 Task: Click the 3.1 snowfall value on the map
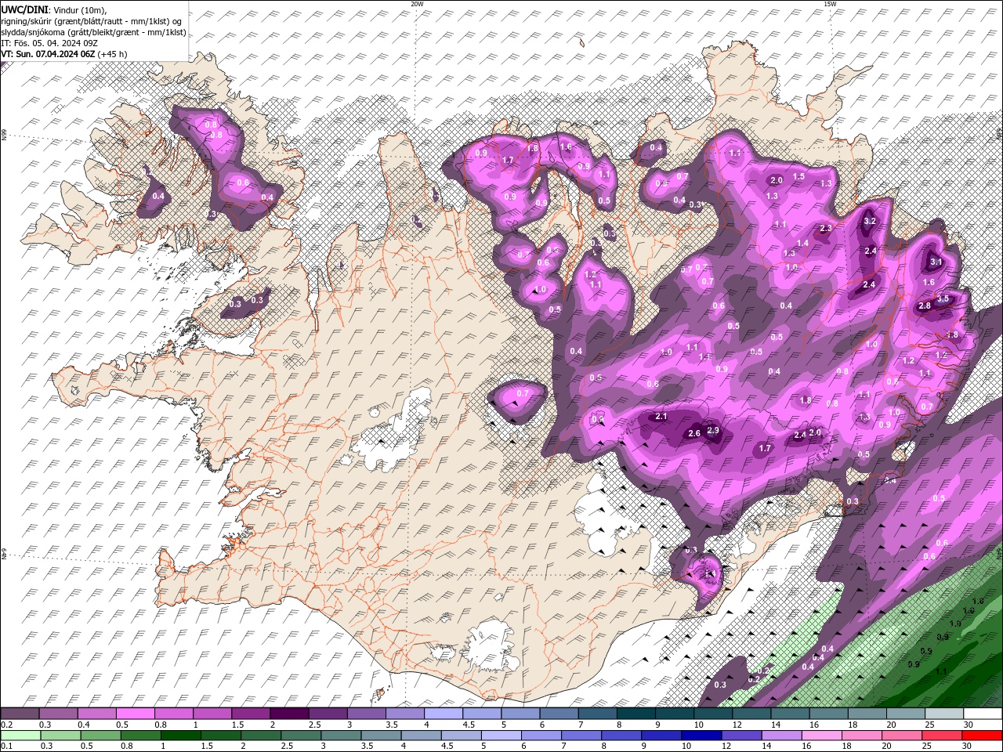tap(936, 262)
